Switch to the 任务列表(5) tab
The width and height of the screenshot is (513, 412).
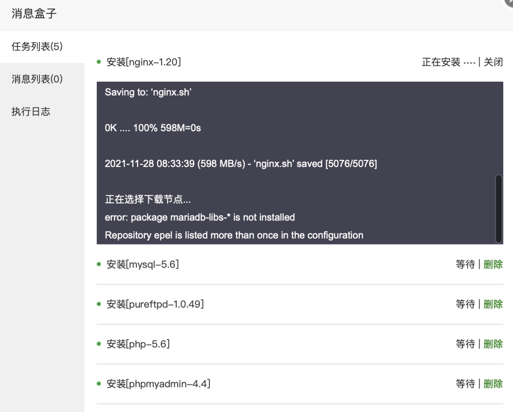click(37, 46)
